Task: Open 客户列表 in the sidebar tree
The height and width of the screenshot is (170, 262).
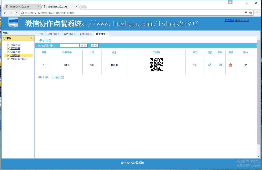Action: click(15, 48)
